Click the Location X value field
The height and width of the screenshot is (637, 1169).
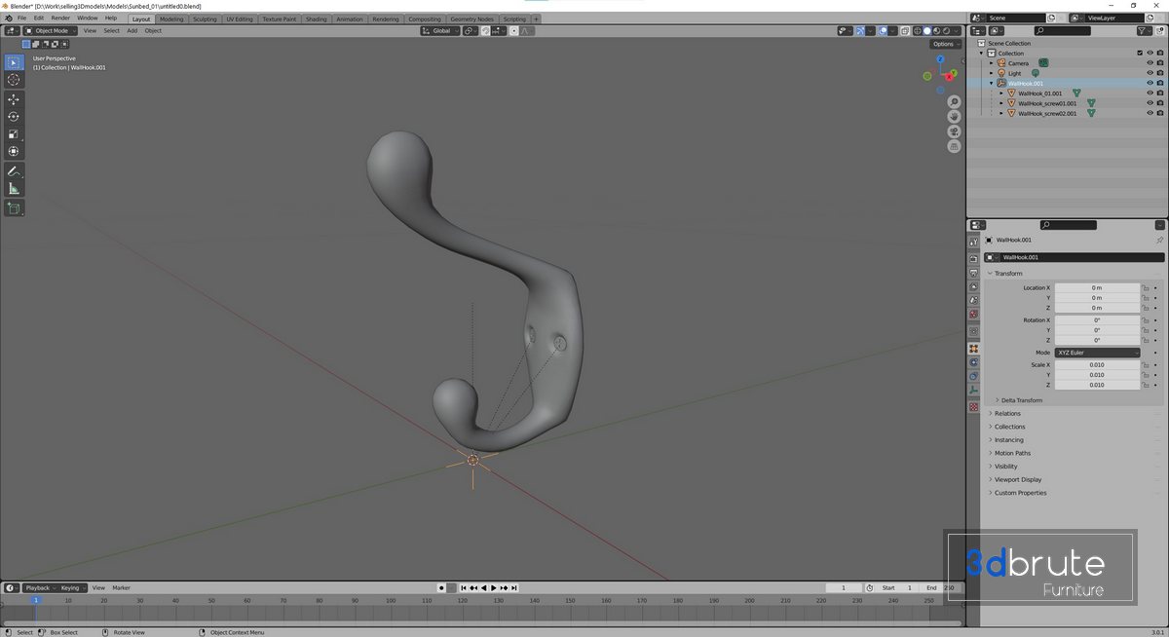click(x=1097, y=288)
